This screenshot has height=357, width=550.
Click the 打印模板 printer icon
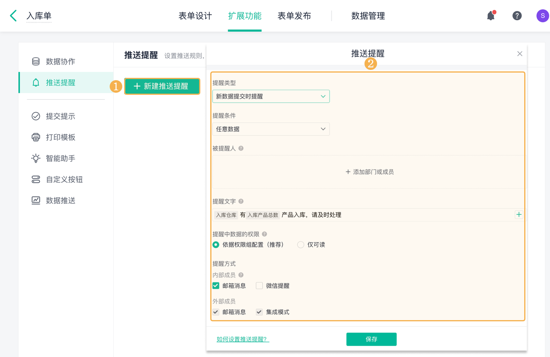pyautogui.click(x=36, y=137)
